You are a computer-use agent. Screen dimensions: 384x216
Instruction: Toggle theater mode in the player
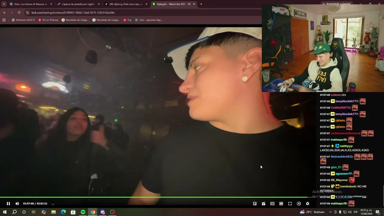[x=281, y=203]
